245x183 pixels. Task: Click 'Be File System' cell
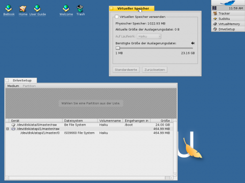click(75, 125)
